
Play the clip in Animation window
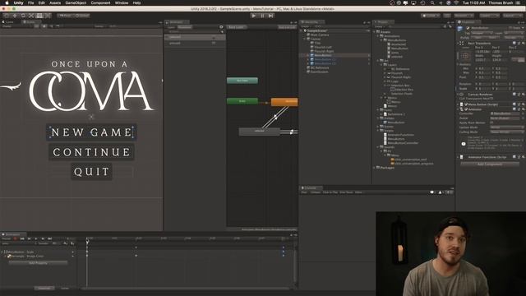tap(36, 238)
